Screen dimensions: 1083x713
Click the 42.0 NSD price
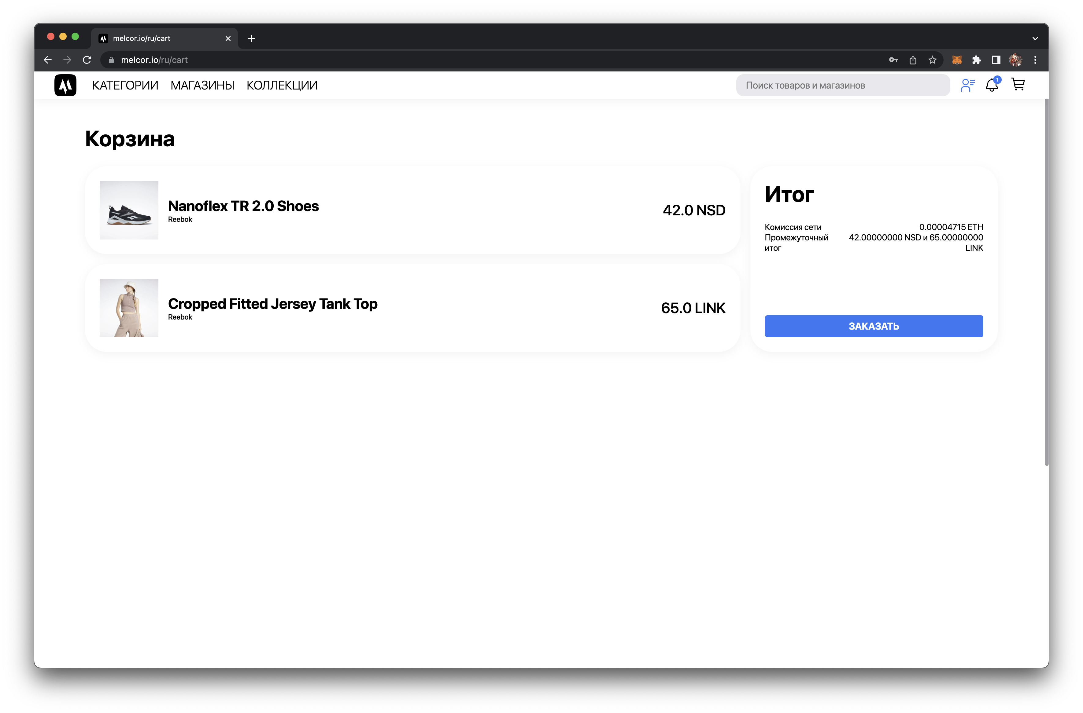pos(694,210)
